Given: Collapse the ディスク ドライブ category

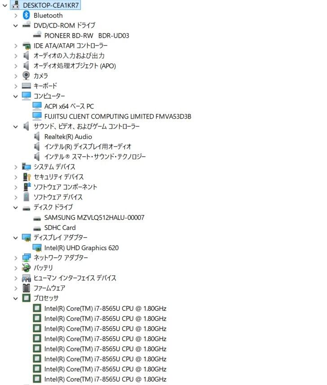Looking at the screenshot, I should point(15,208).
